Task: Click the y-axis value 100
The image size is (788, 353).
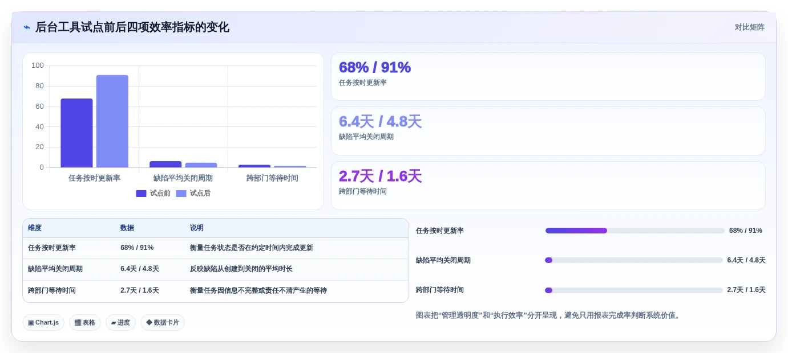Action: click(x=38, y=65)
